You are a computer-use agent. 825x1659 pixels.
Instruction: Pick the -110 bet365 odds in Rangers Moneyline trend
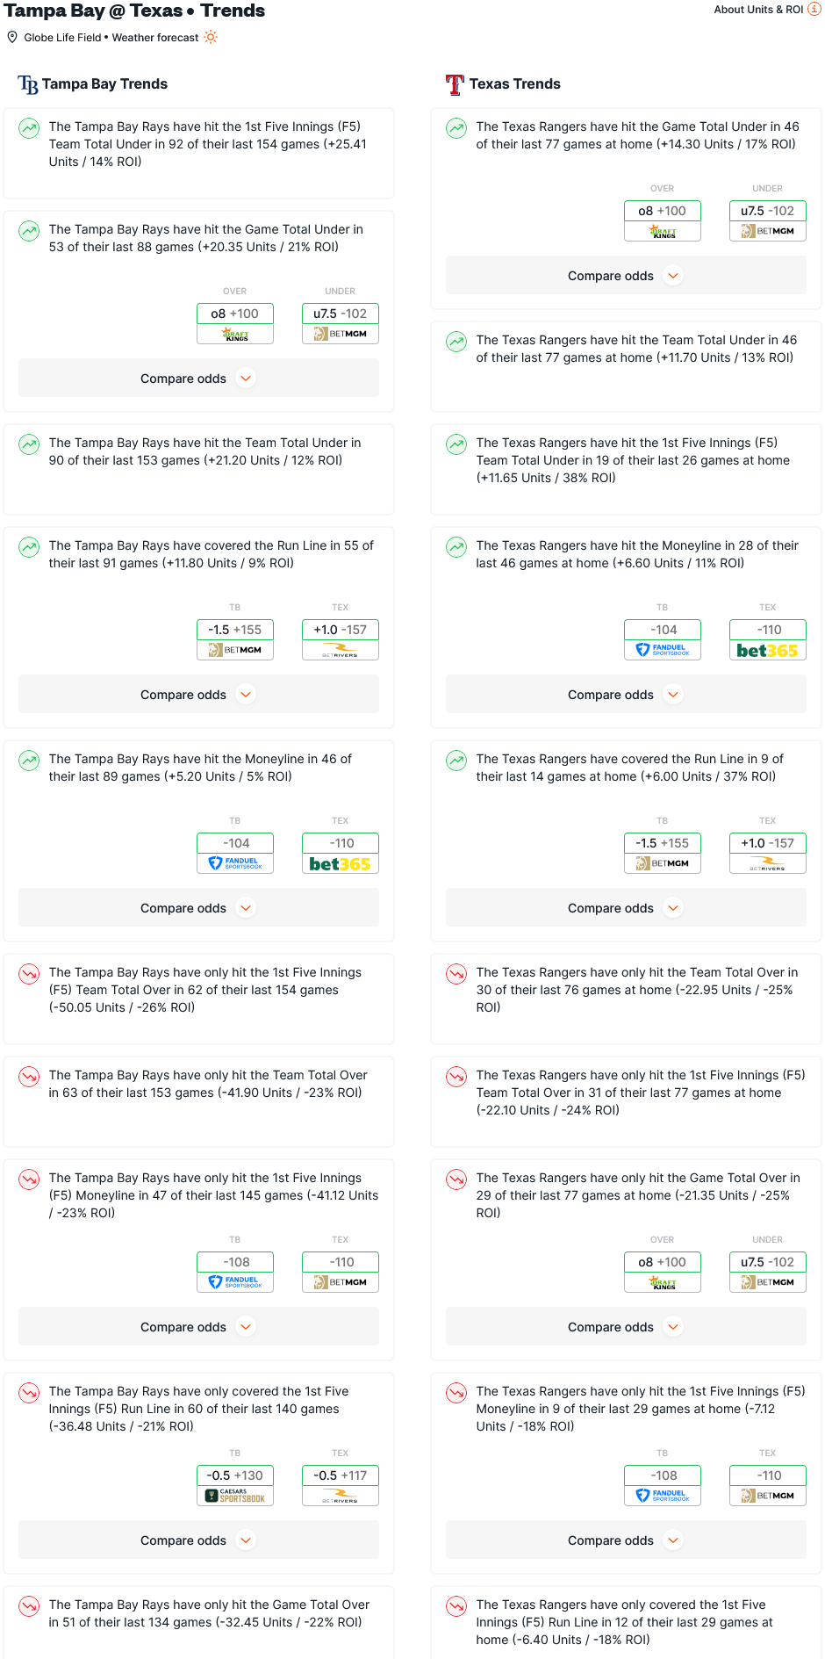(x=768, y=638)
